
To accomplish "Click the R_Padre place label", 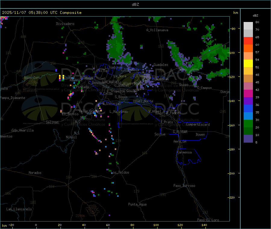I will click(173, 113).
